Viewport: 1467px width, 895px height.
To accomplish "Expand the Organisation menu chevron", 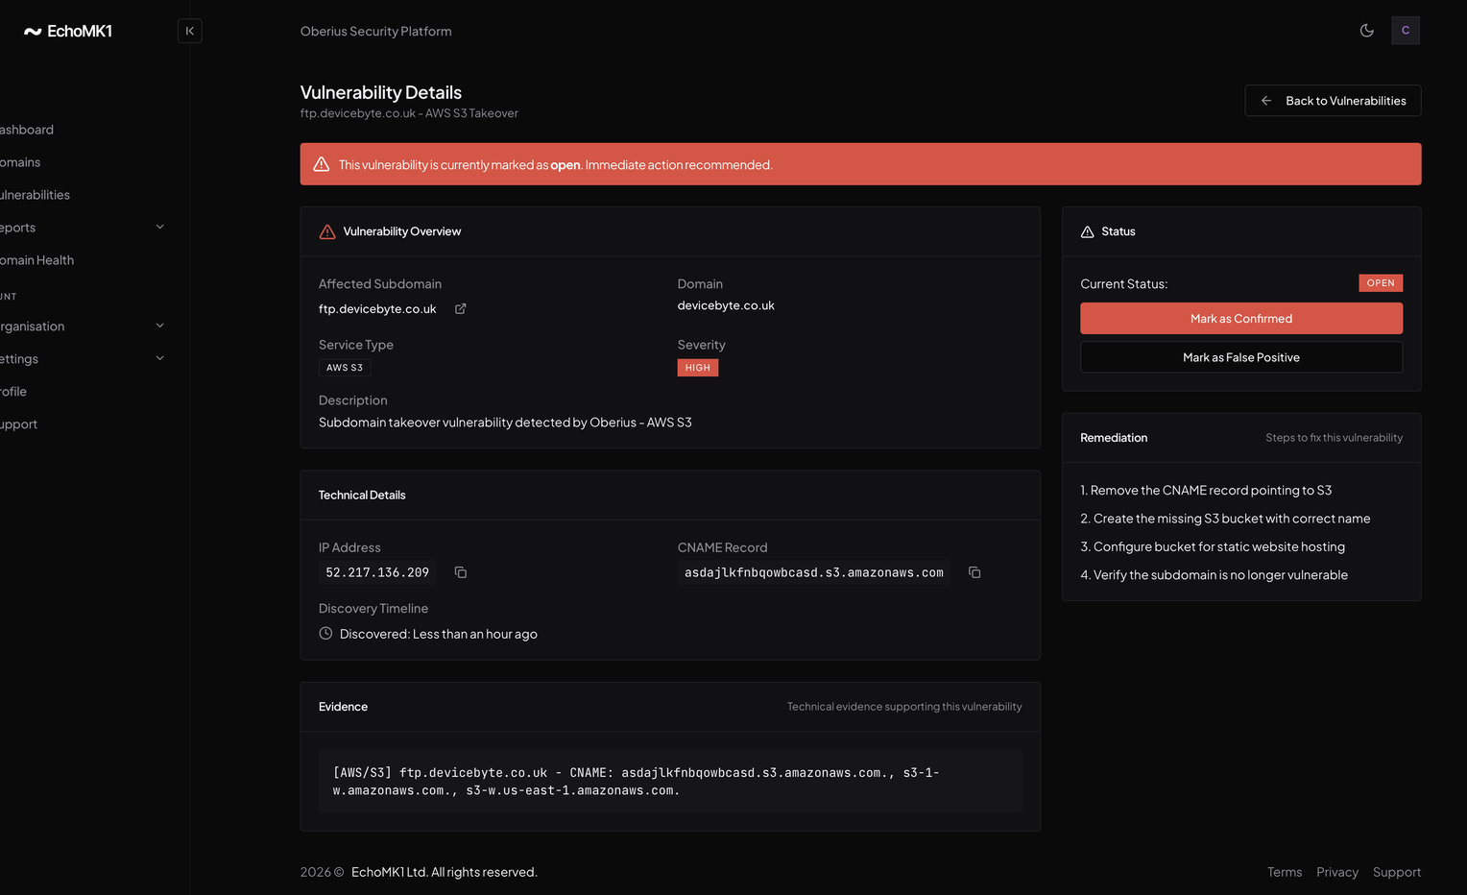I will (x=160, y=327).
